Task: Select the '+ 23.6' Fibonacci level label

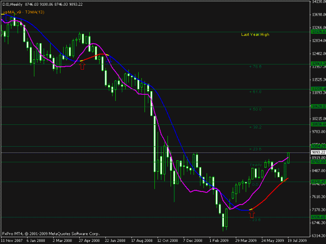Action: (x=255, y=149)
